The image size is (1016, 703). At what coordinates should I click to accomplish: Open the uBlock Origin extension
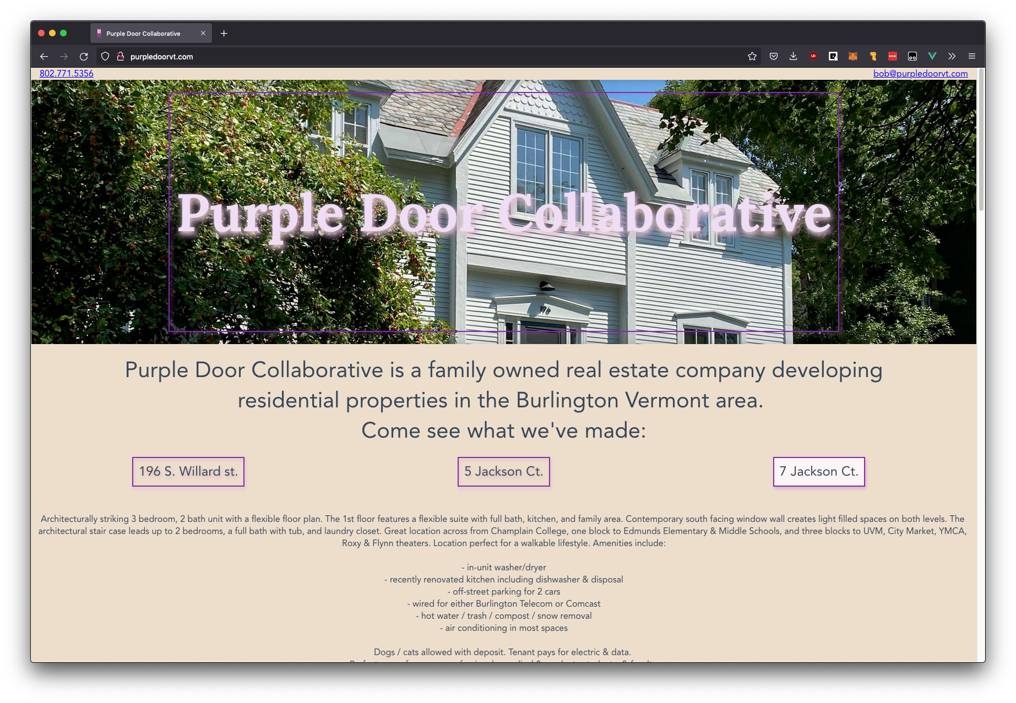click(813, 56)
